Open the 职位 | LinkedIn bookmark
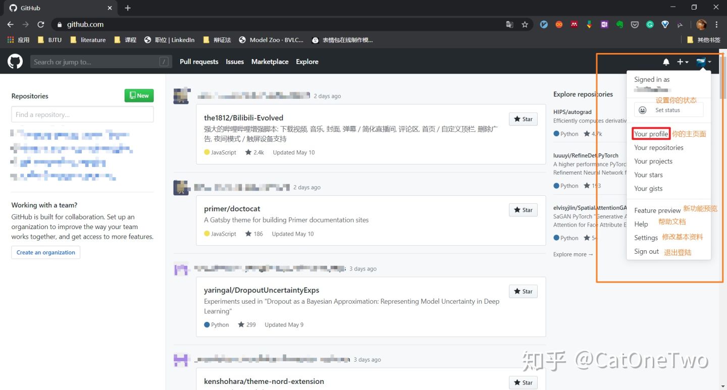Viewport: 727px width, 390px height. (170, 40)
